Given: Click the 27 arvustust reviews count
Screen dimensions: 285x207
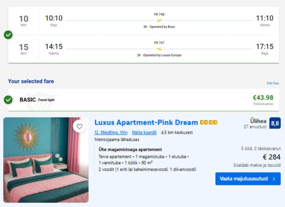Looking at the screenshot, I should pyautogui.click(x=255, y=127).
